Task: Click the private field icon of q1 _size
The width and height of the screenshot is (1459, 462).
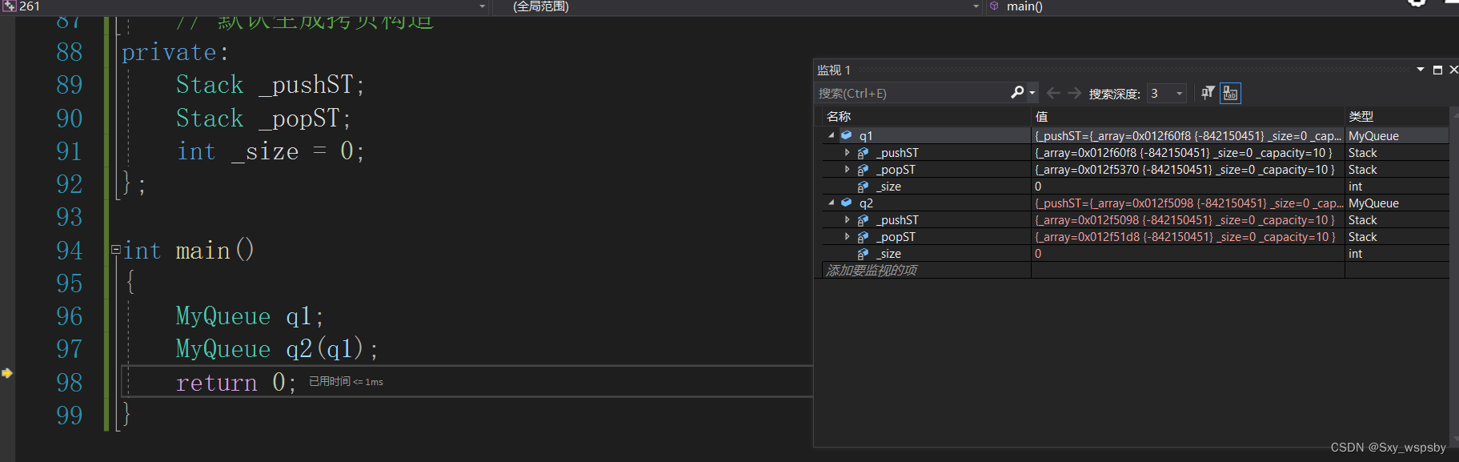Action: tap(863, 187)
